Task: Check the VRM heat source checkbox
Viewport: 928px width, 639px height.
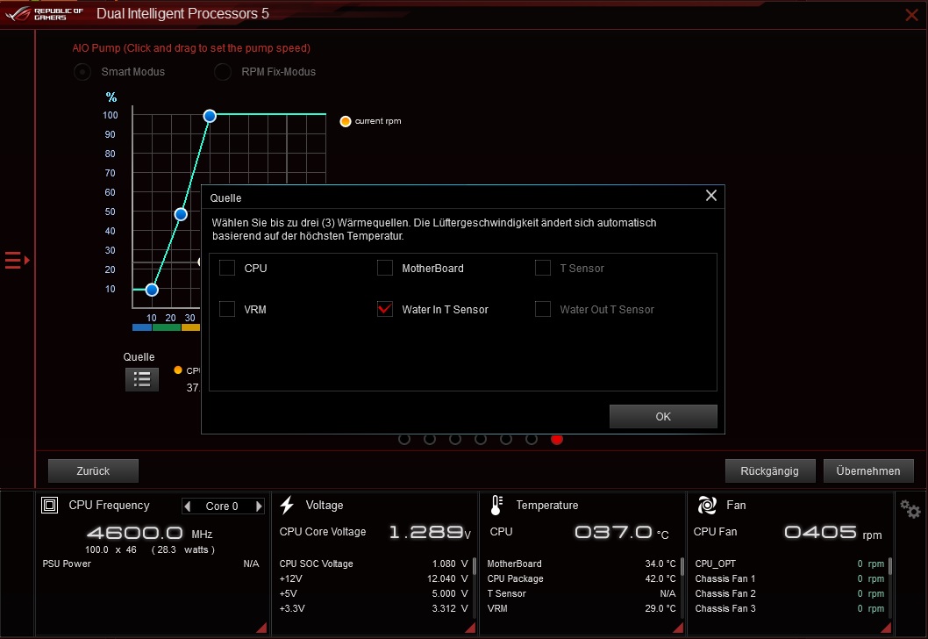Action: click(x=227, y=309)
